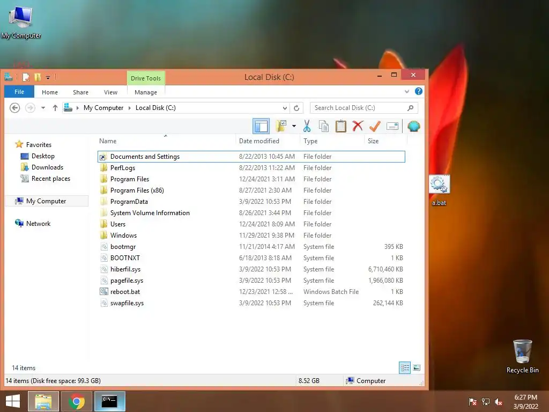The width and height of the screenshot is (549, 412).
Task: Open the Windows Start button
Action: point(13,401)
